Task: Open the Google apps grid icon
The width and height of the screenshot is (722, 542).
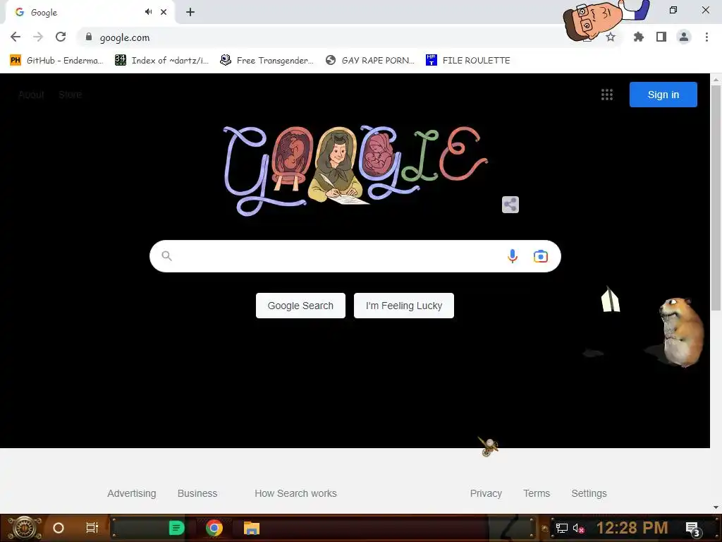Action: click(607, 95)
